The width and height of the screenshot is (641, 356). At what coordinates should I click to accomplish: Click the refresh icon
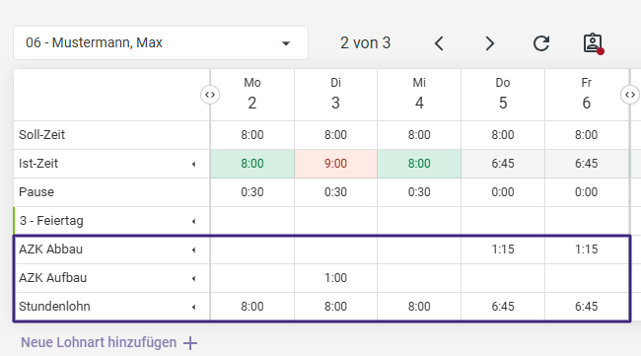[x=541, y=43]
